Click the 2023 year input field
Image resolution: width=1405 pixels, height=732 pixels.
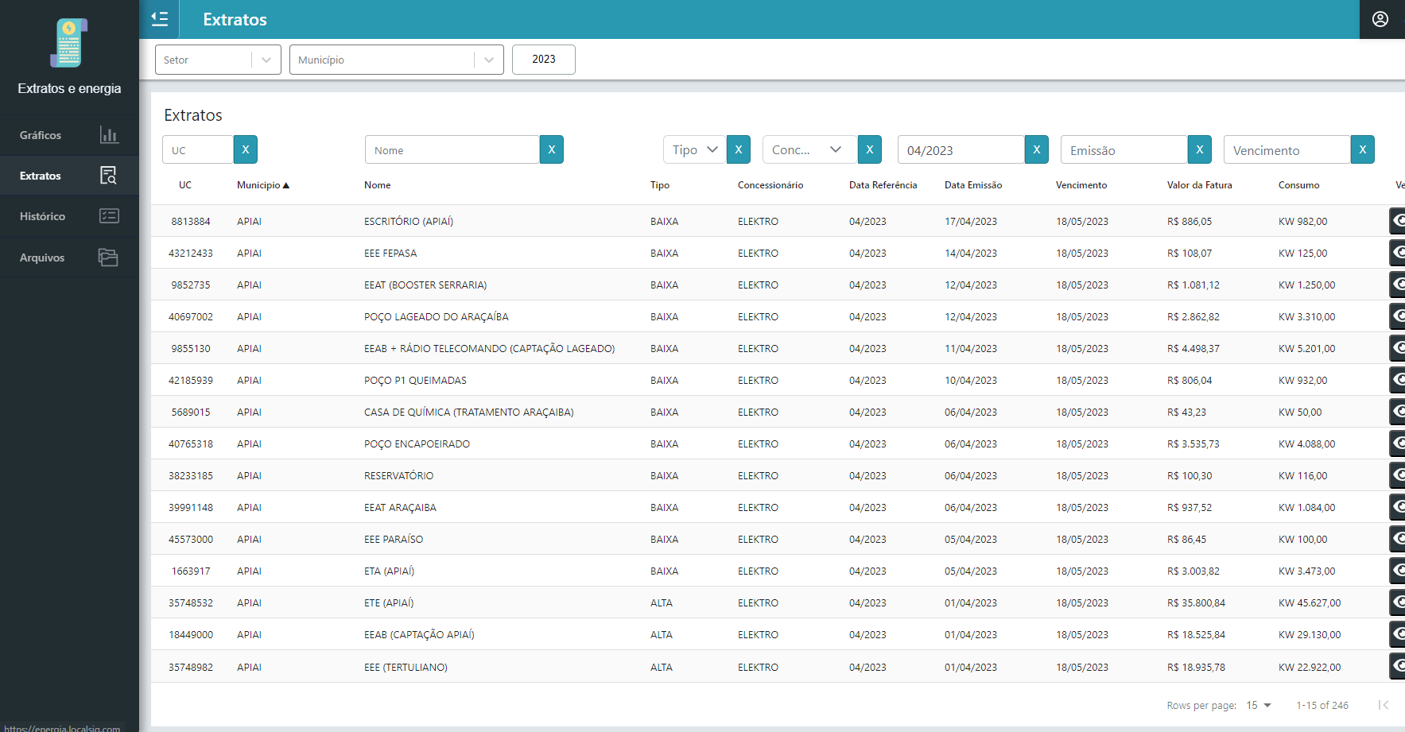(543, 60)
